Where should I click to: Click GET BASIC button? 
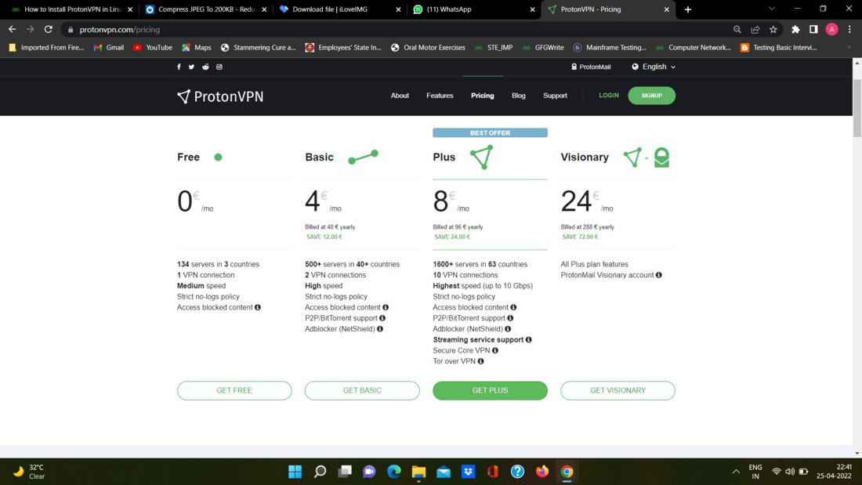(362, 390)
